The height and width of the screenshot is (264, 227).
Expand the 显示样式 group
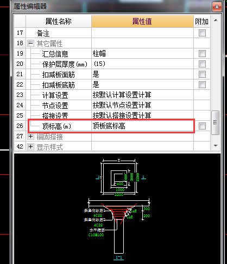coord(30,147)
